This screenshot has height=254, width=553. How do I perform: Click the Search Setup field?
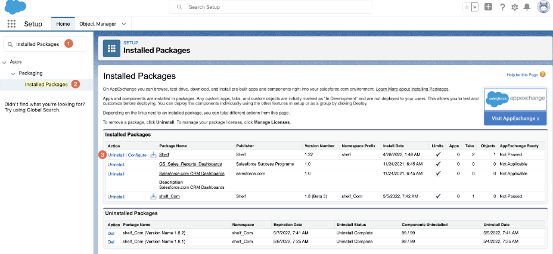(270, 7)
